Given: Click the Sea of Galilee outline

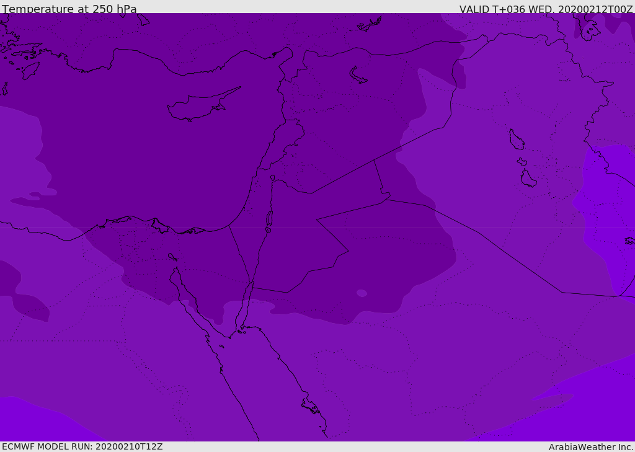Looking at the screenshot, I should pyautogui.click(x=272, y=178).
